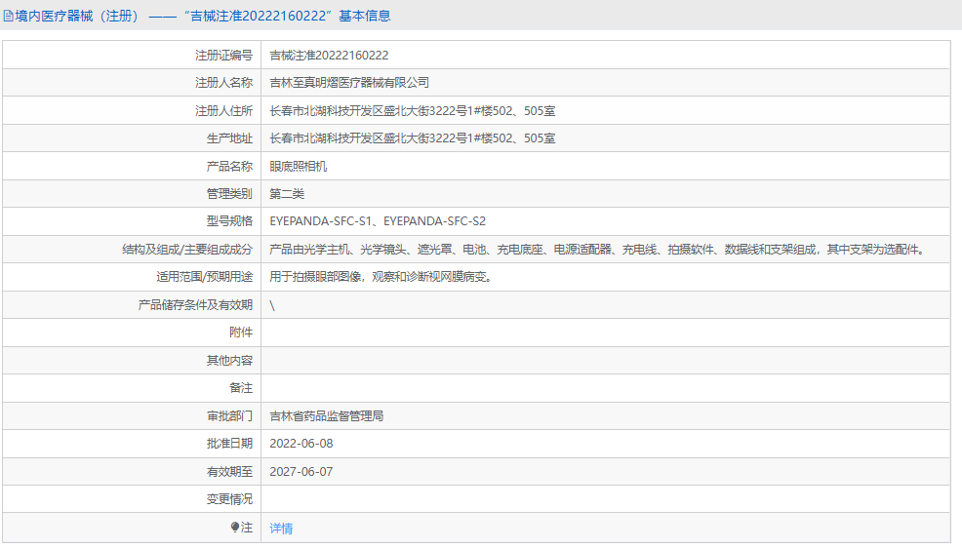Click the 有效期至 label

pyautogui.click(x=229, y=472)
